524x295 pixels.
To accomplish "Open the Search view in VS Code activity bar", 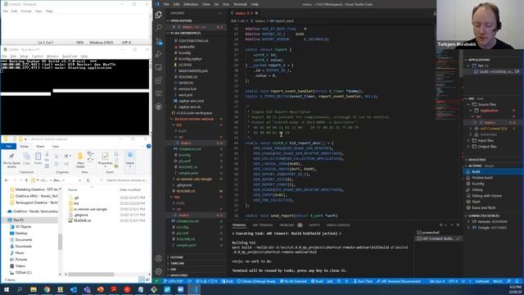I will tap(159, 28).
